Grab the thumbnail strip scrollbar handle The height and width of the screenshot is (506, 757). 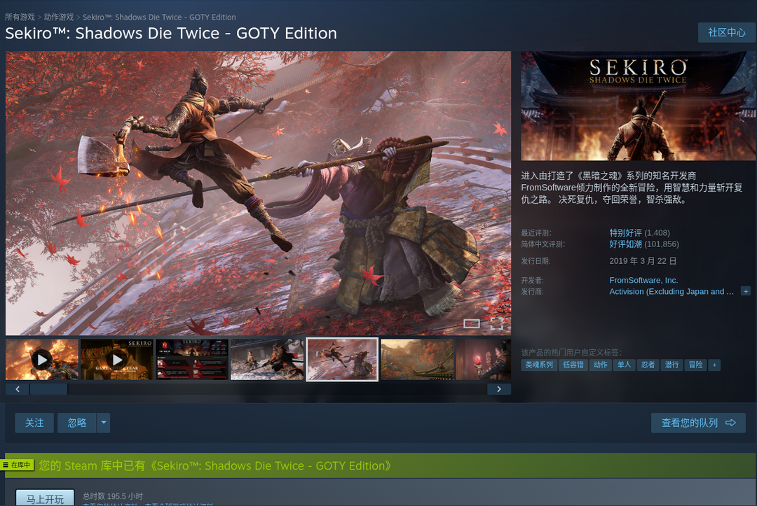(49, 389)
